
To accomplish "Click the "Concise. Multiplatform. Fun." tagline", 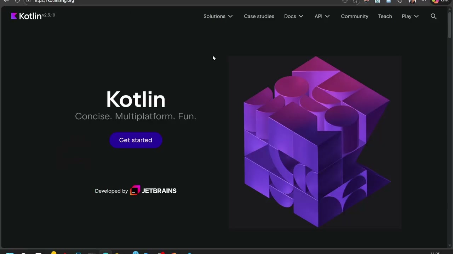I will click(x=136, y=116).
